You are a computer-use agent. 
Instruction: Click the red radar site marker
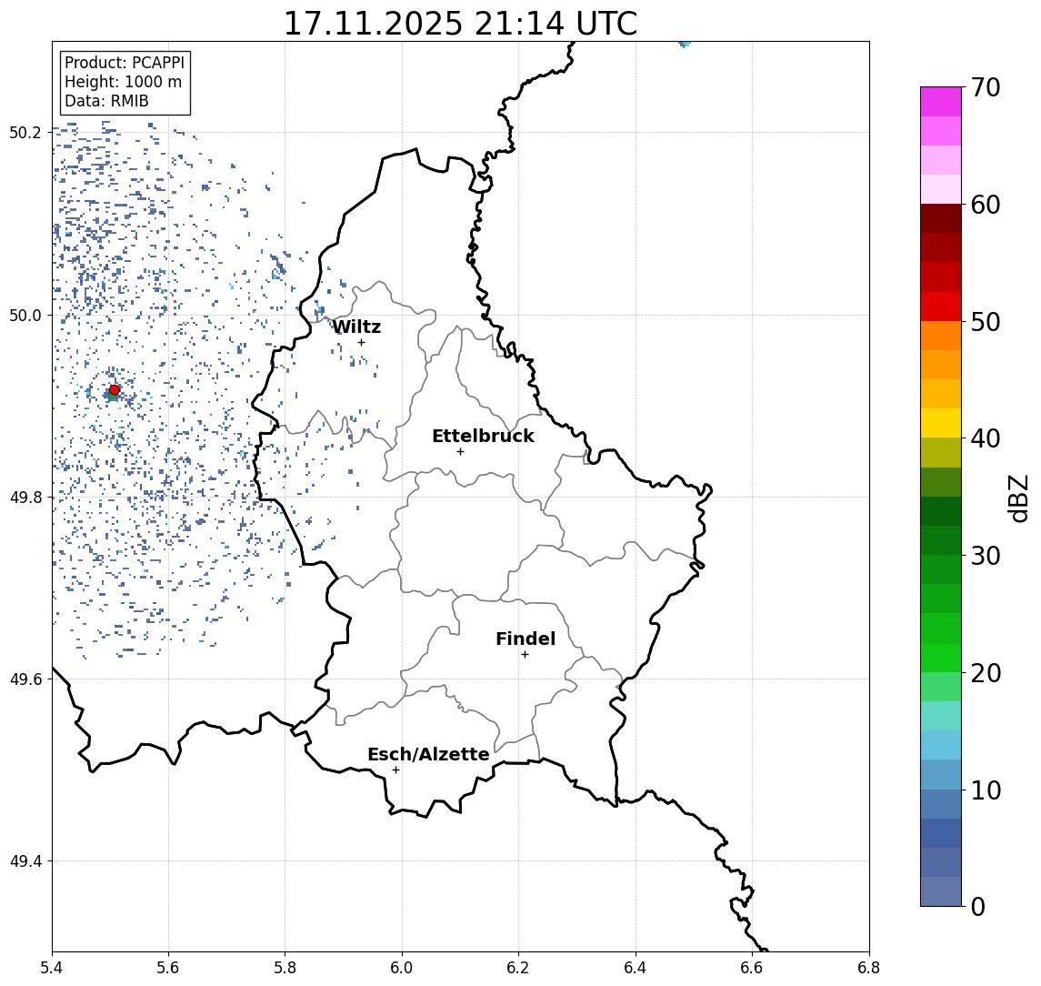pos(115,390)
